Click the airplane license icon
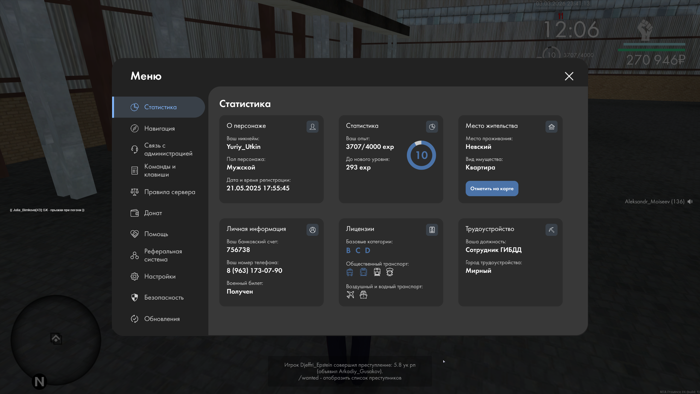This screenshot has width=700, height=394. tap(350, 295)
